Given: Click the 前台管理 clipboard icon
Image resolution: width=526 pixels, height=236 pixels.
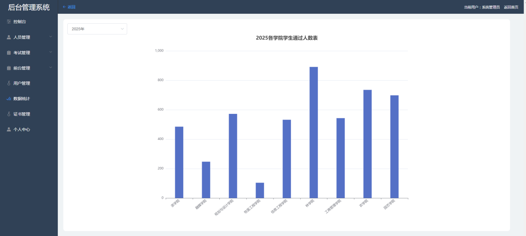Looking at the screenshot, I should (x=9, y=68).
